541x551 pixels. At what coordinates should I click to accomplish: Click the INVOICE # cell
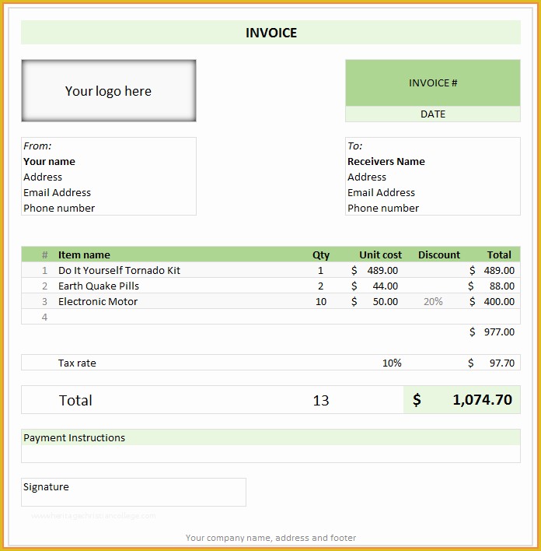[433, 83]
